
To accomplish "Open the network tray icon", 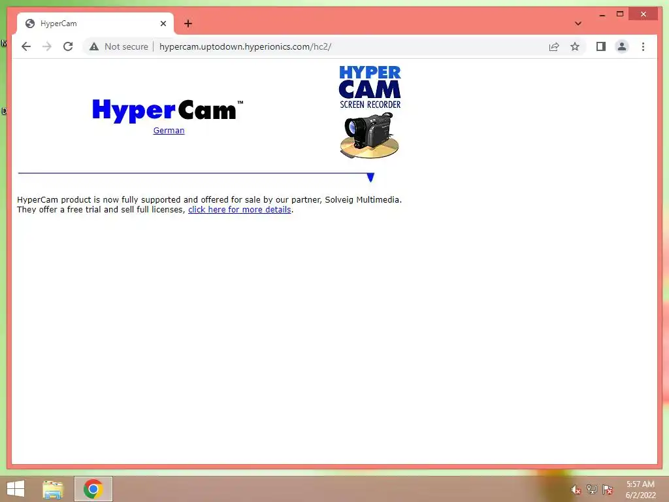I will (591, 490).
